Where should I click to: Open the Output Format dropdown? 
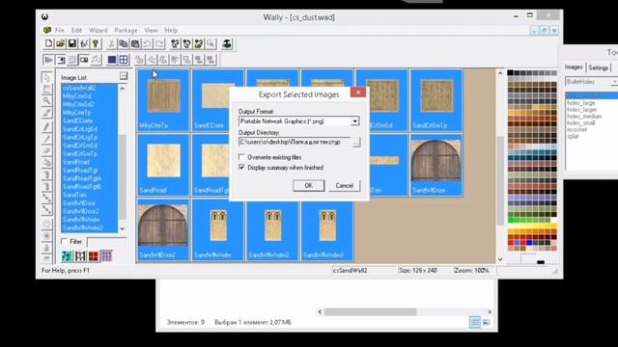coord(354,121)
